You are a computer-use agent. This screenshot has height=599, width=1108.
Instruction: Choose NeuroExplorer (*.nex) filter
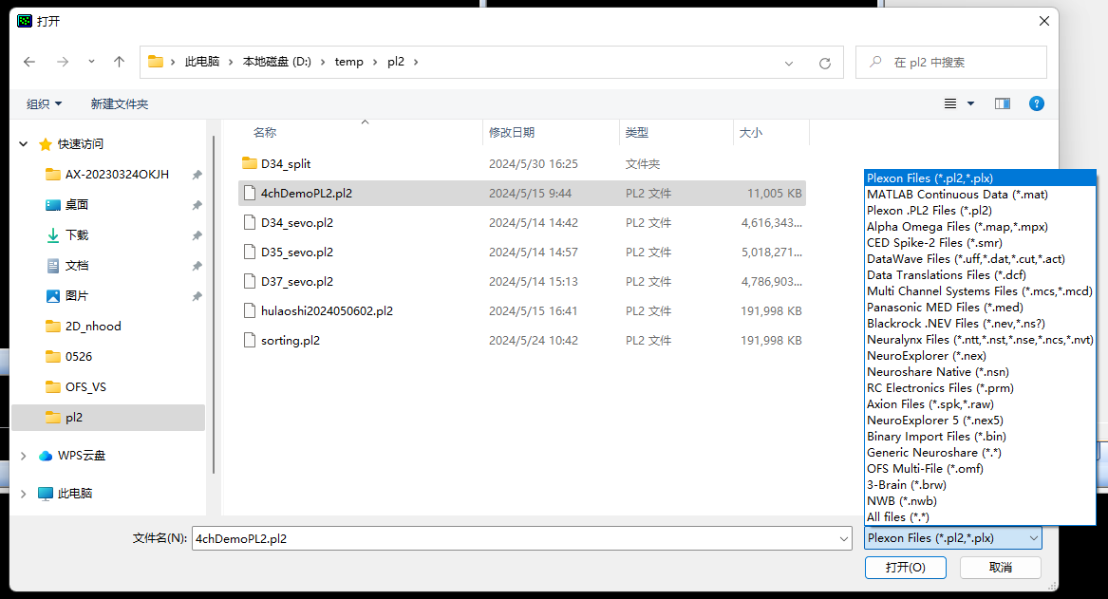980,356
